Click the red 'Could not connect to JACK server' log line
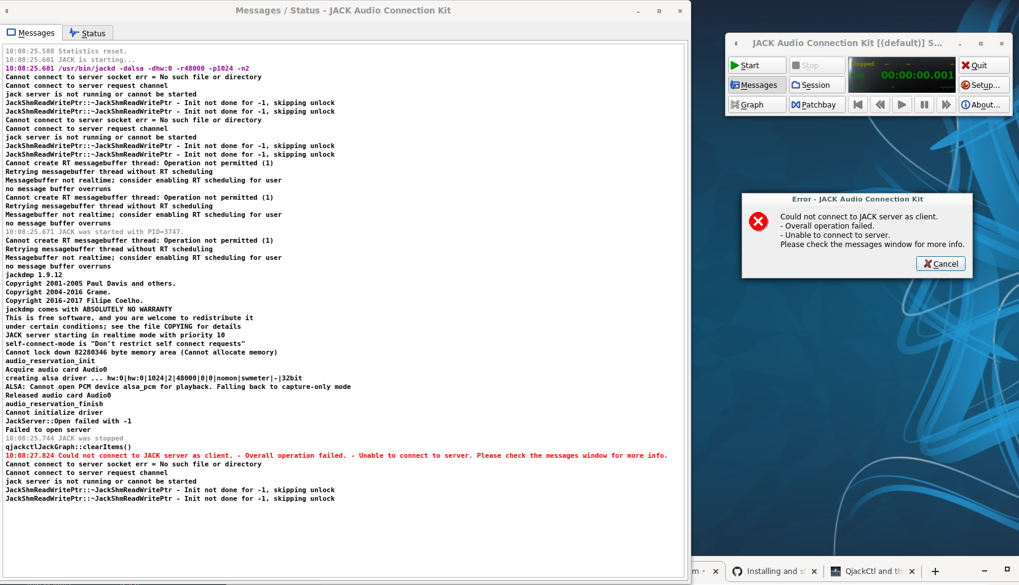This screenshot has width=1019, height=585. [336, 455]
